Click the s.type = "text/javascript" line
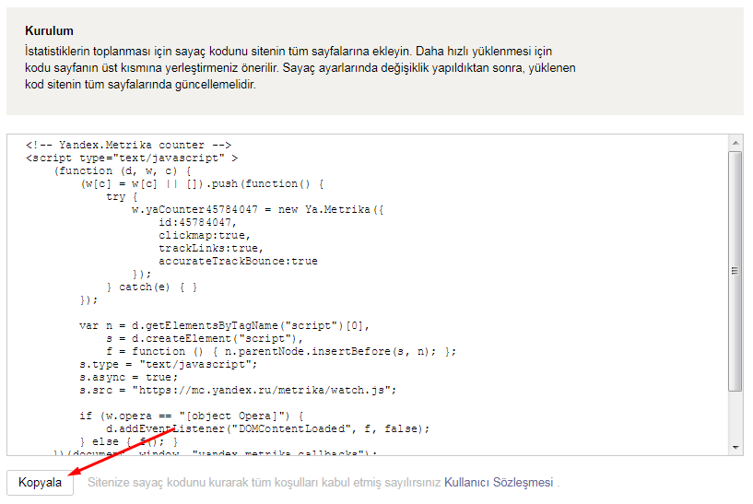 (x=168, y=365)
